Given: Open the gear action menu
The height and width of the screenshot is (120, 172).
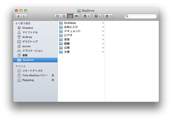Looking at the screenshot, I should click(86, 16).
